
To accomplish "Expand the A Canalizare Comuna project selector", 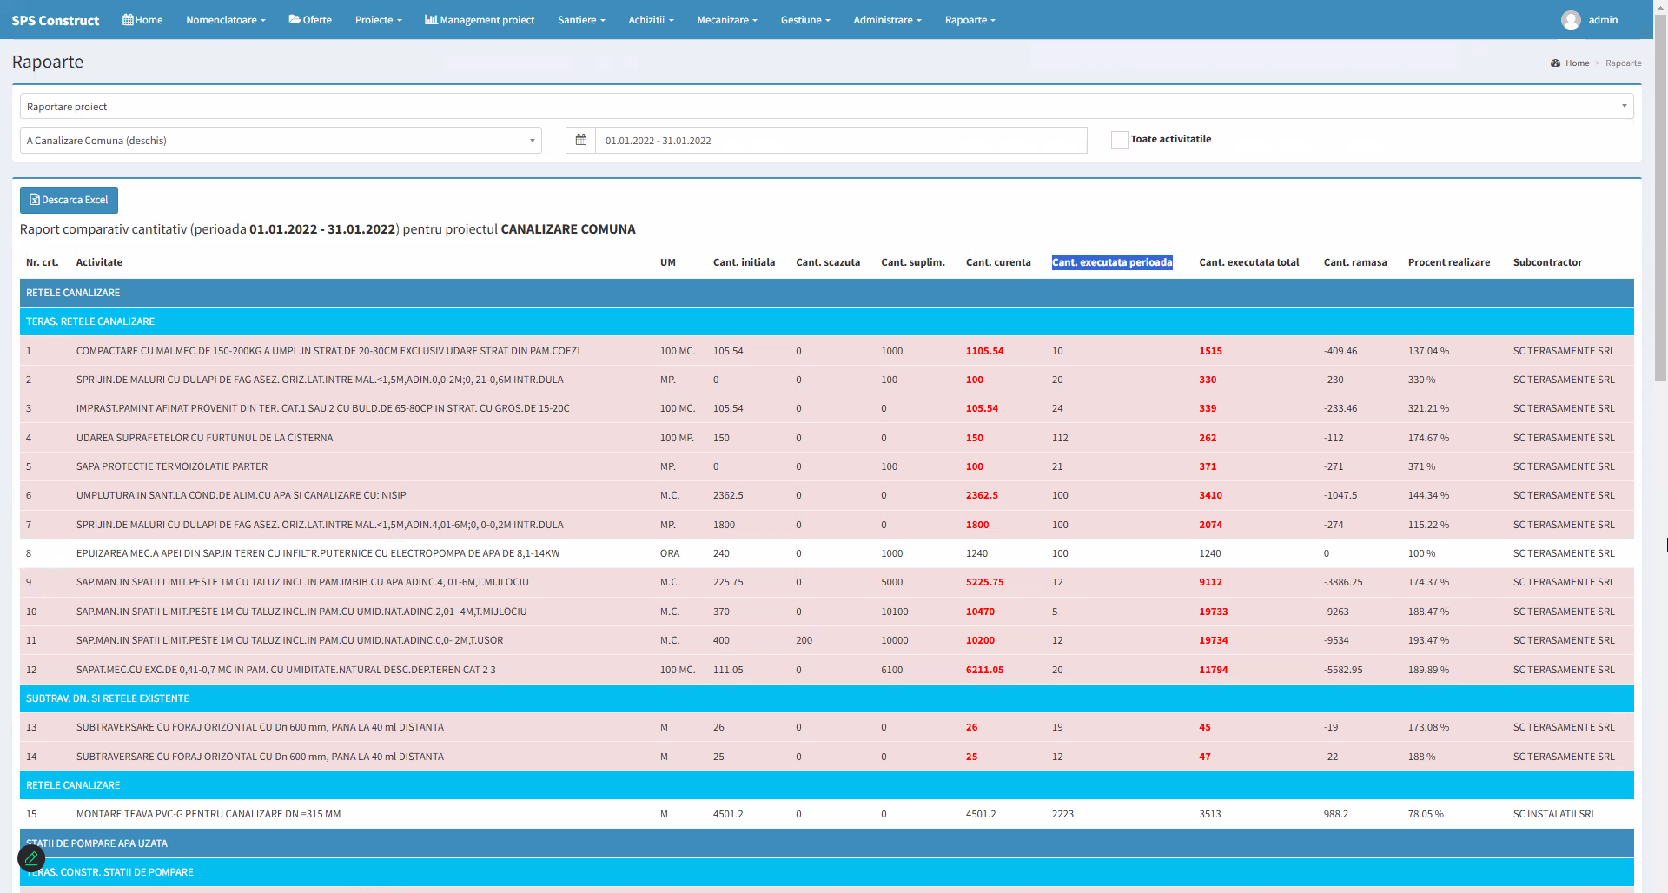I will tap(281, 141).
